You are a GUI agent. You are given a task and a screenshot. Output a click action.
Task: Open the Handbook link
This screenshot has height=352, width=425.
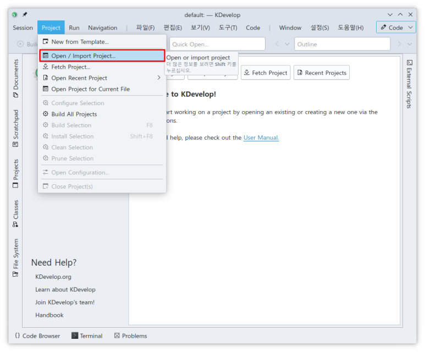[x=49, y=315]
